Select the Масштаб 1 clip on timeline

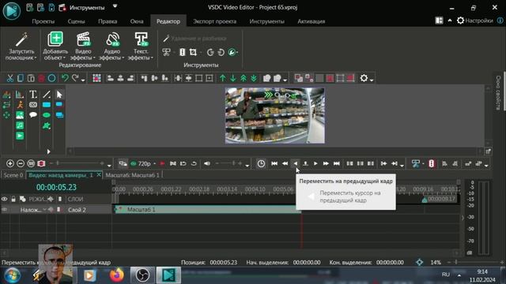[208, 210]
